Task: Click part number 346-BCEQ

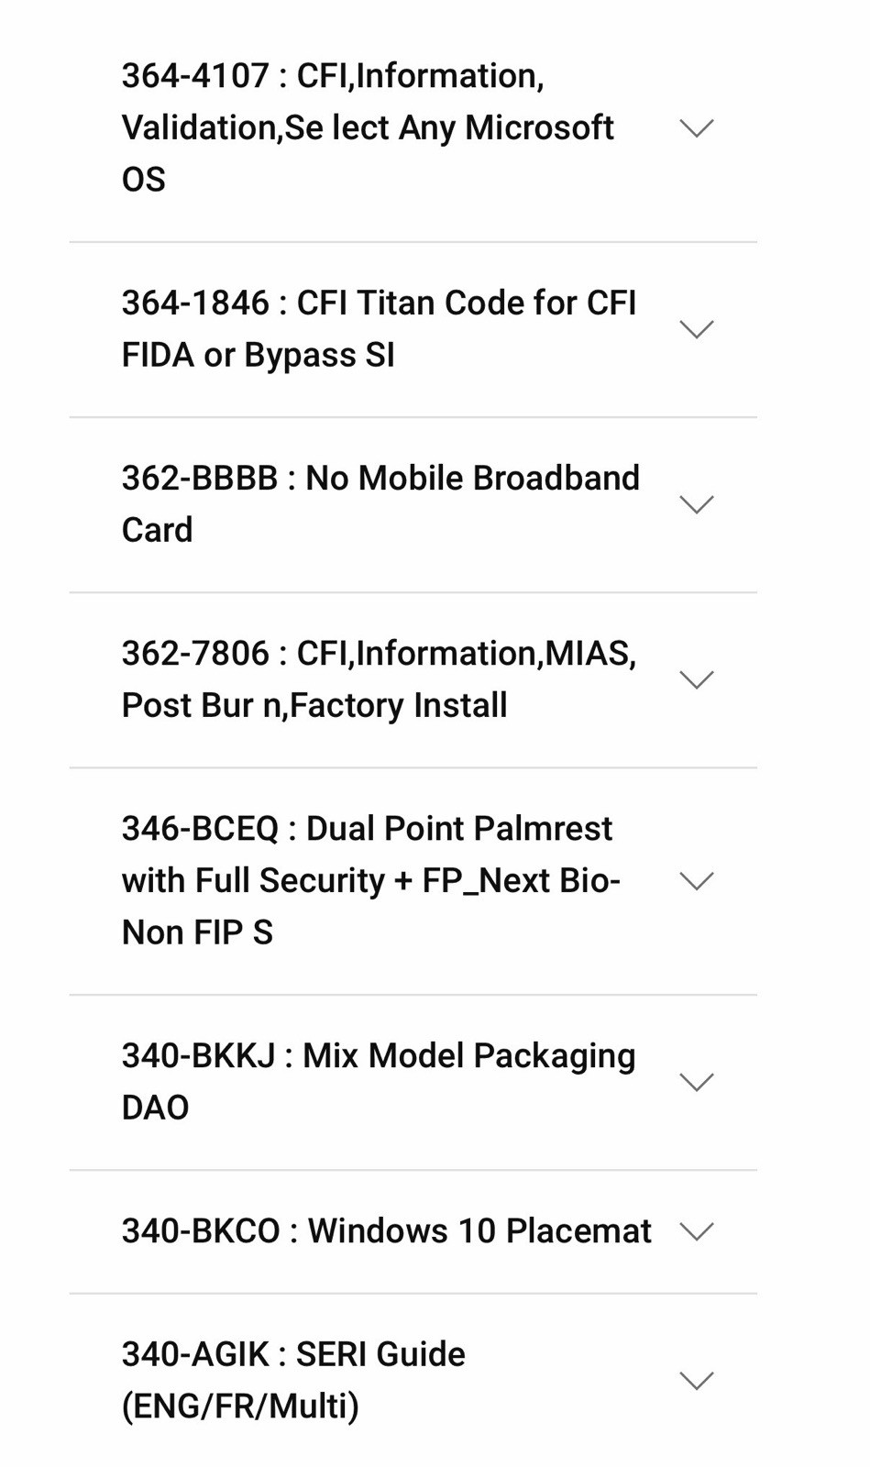Action: tap(200, 828)
